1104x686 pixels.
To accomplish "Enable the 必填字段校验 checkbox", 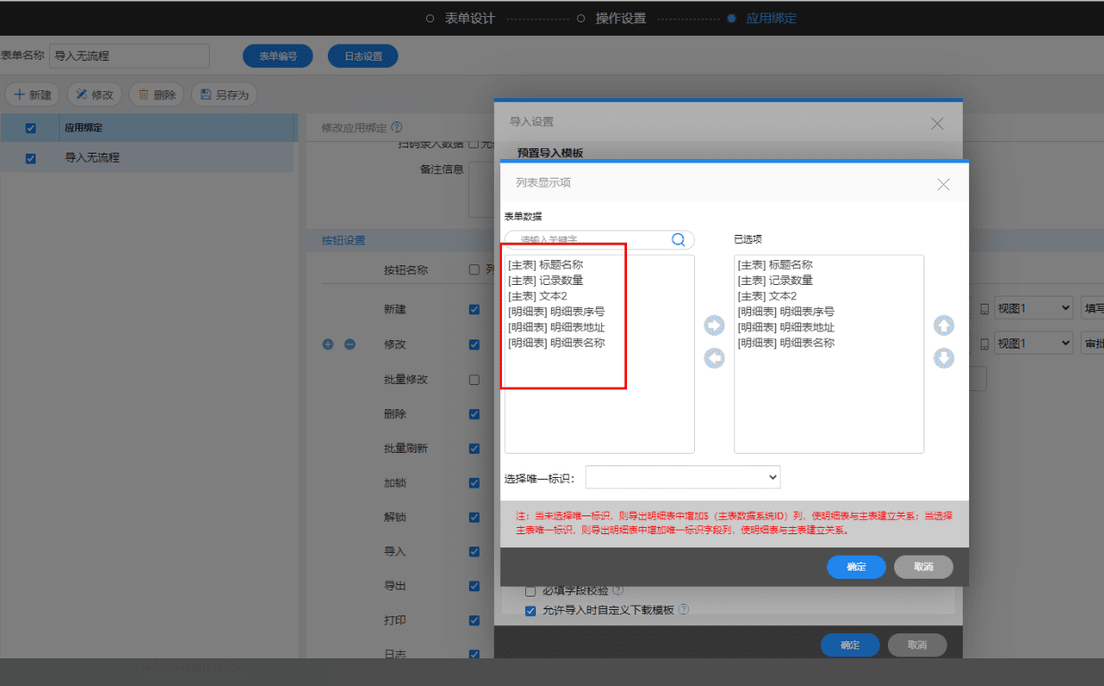I will (x=531, y=590).
